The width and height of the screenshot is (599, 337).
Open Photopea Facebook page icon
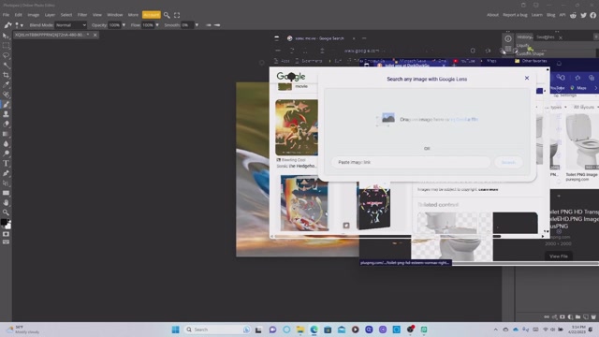point(592,15)
